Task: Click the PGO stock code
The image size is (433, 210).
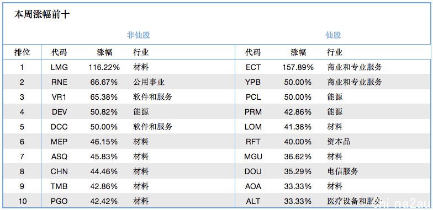Action: coord(59,201)
